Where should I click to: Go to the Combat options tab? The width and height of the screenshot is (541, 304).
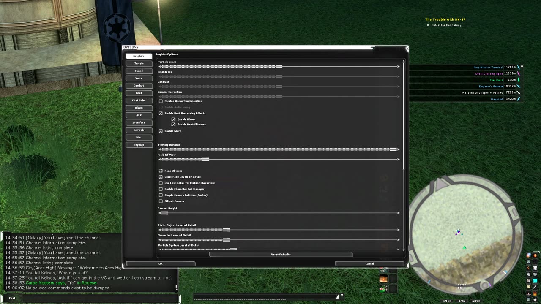pyautogui.click(x=139, y=86)
